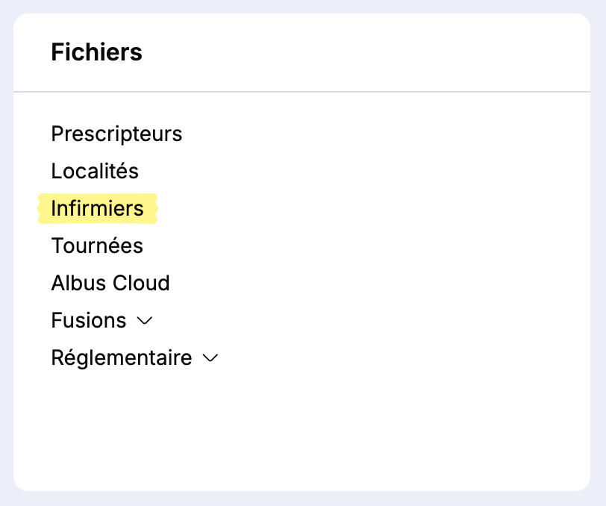Click the yellow-highlighted Infirmiers label
The image size is (606, 506).
tap(97, 208)
